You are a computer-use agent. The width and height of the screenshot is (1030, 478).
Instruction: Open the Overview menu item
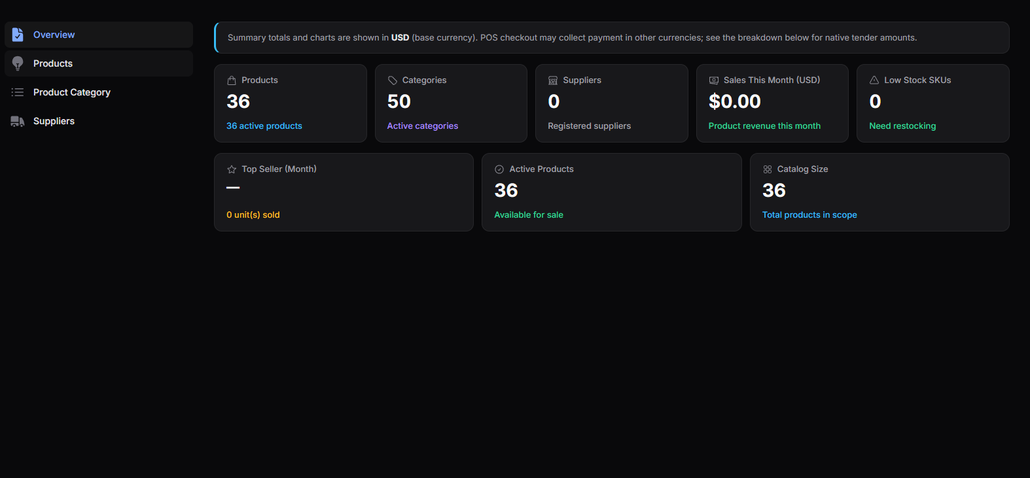point(99,35)
